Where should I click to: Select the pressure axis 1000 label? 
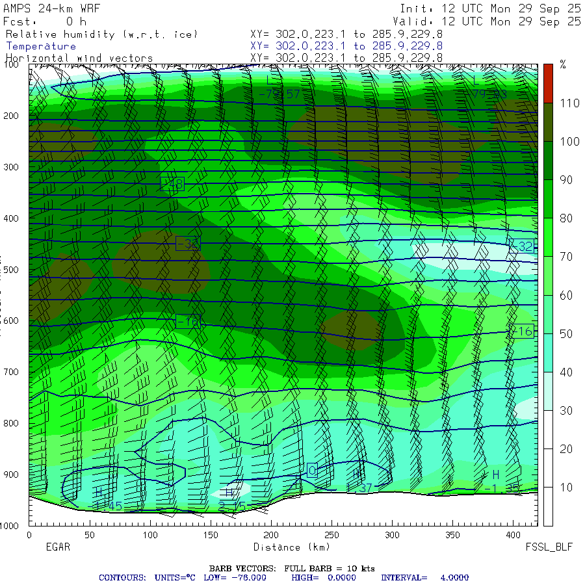(x=9, y=526)
